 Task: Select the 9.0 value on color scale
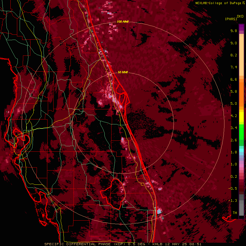tap(234, 43)
